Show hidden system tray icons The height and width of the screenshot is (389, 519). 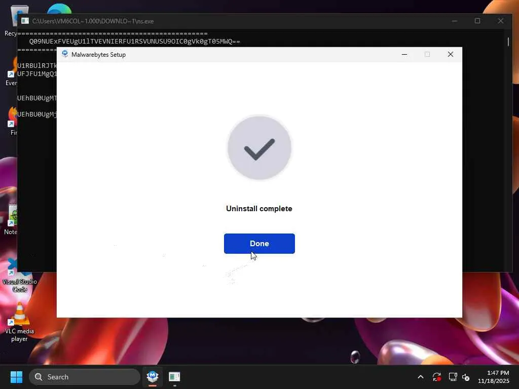pos(420,377)
